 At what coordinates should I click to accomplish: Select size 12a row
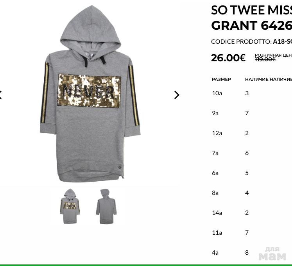(252, 133)
